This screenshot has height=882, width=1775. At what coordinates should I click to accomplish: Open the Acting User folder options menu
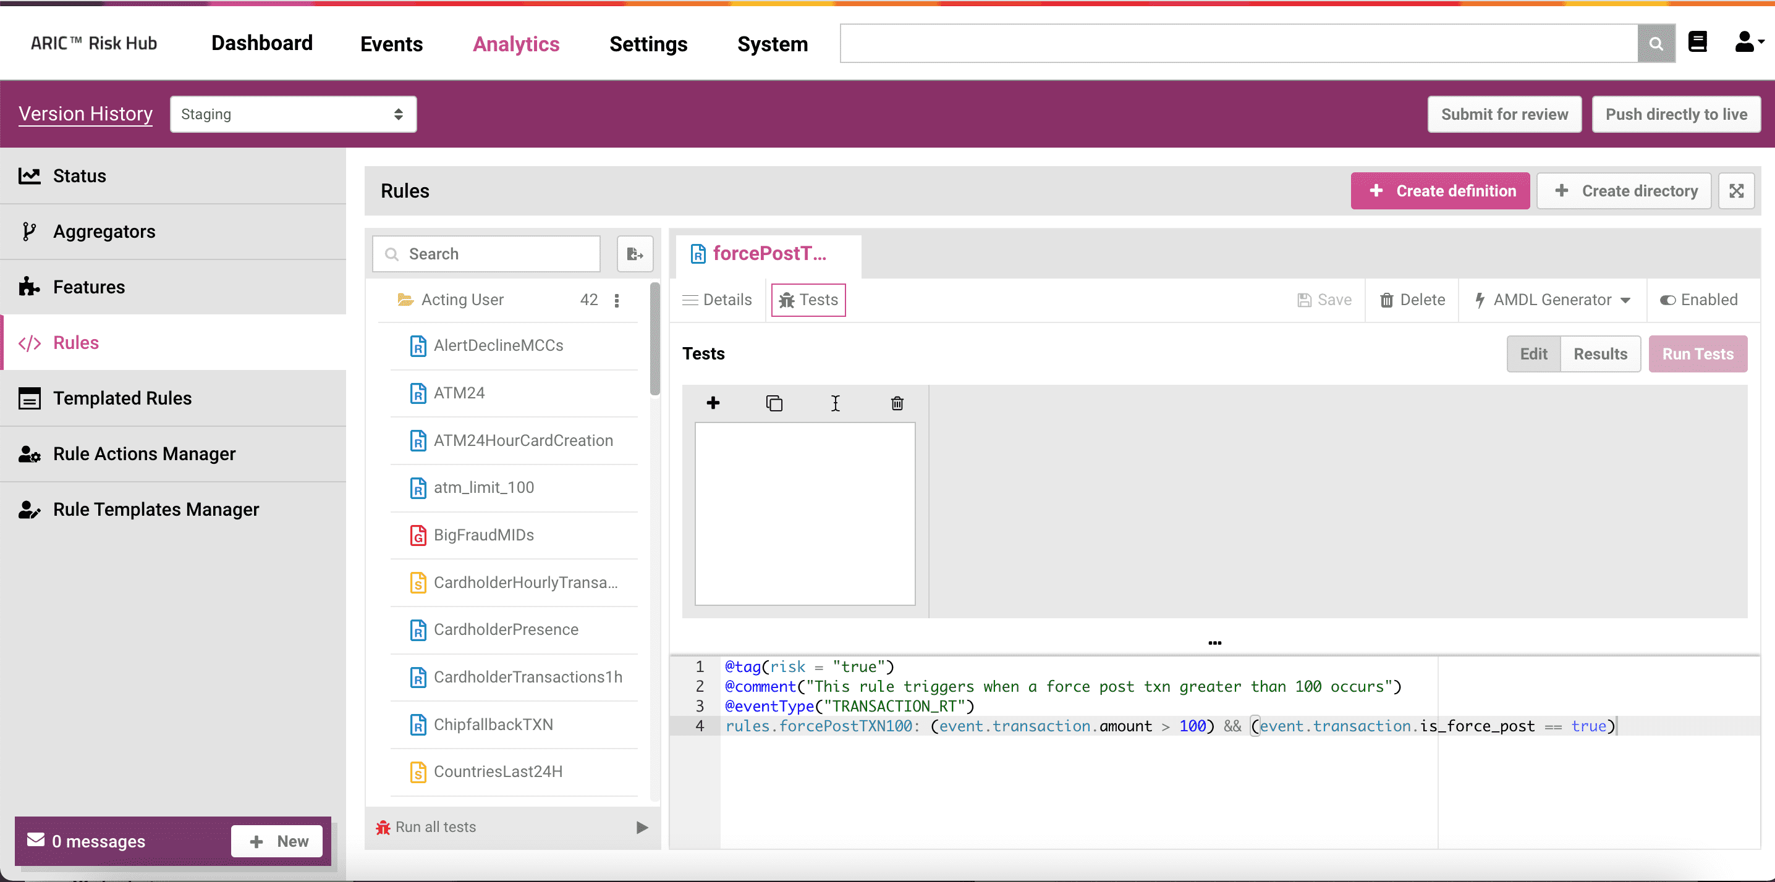(x=617, y=300)
